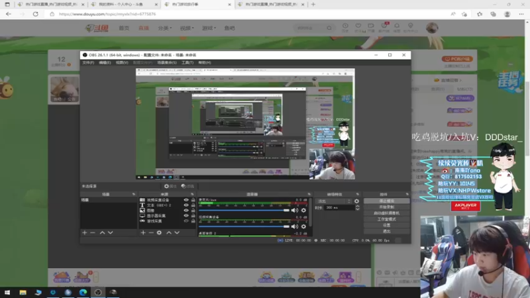Add a new scene with the plus icon
The width and height of the screenshot is (530, 298).
85,233
